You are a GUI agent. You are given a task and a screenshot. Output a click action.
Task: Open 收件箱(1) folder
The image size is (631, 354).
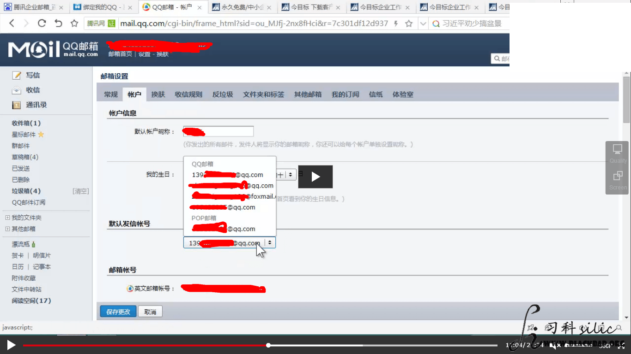tap(26, 123)
